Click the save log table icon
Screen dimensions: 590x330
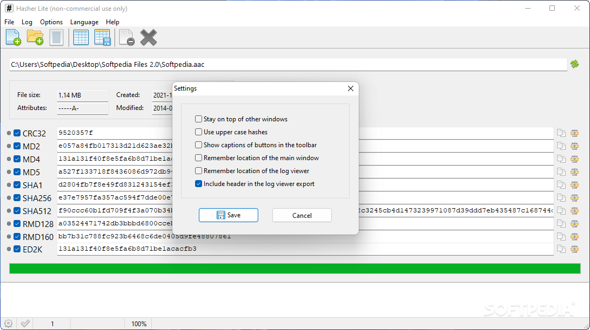coord(102,37)
